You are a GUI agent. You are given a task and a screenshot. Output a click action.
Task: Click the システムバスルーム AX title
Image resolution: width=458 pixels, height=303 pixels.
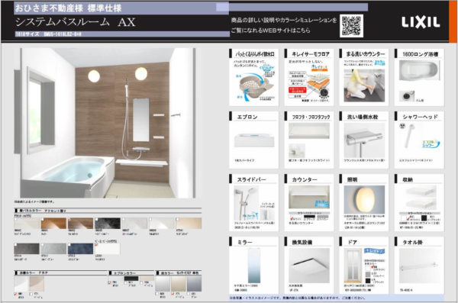pos(76,22)
